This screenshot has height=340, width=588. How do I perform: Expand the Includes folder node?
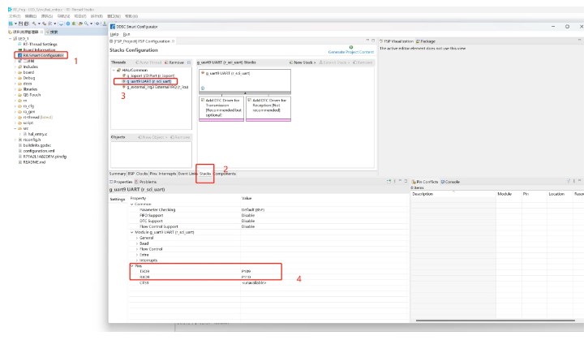coord(15,67)
